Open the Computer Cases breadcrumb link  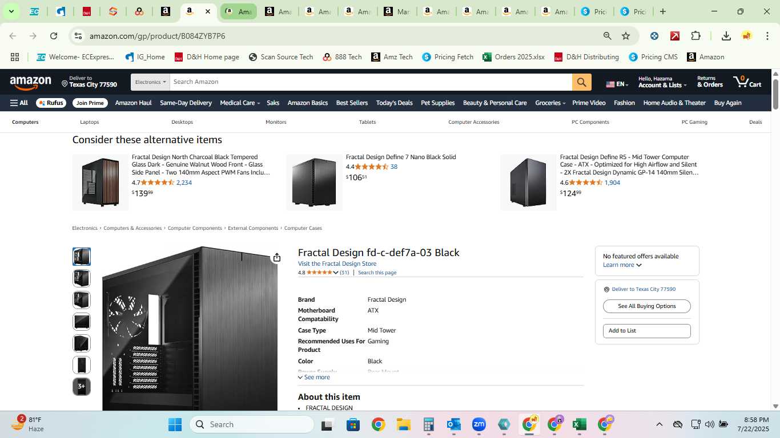(303, 228)
